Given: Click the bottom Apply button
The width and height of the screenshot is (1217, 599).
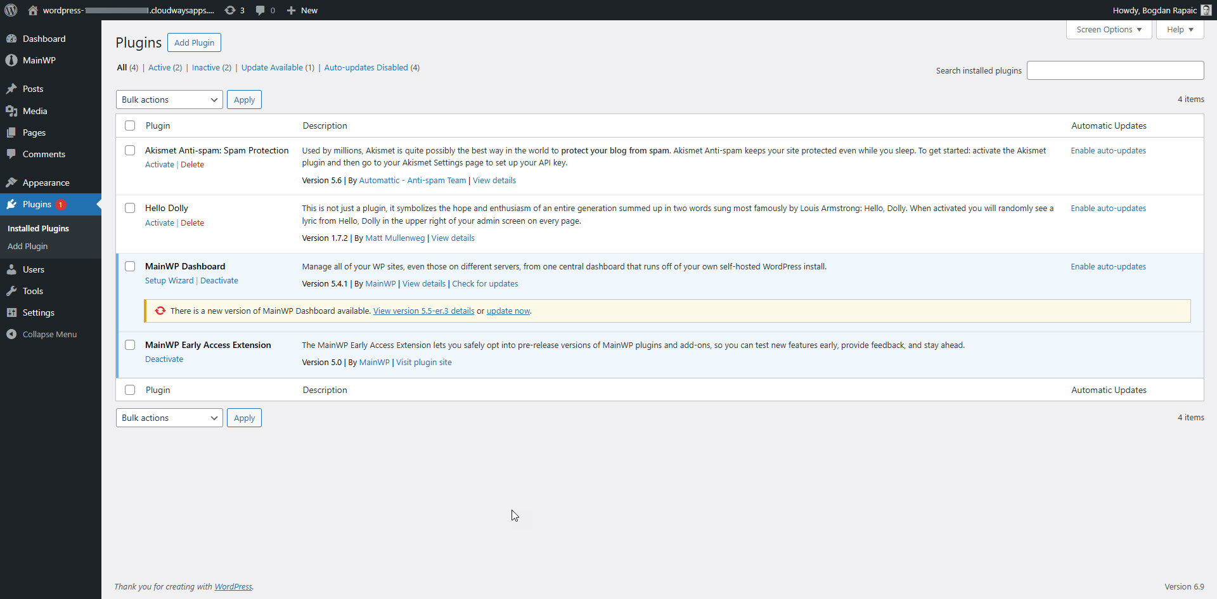Looking at the screenshot, I should (244, 418).
